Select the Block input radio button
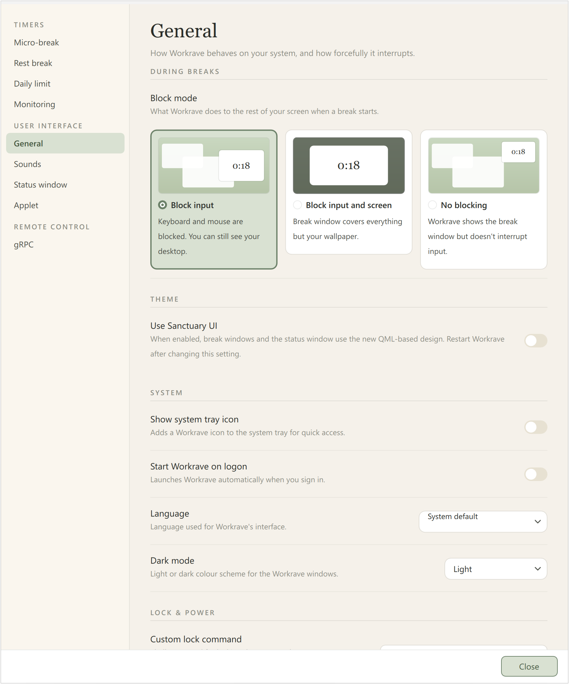Image resolution: width=569 pixels, height=684 pixels. click(162, 205)
